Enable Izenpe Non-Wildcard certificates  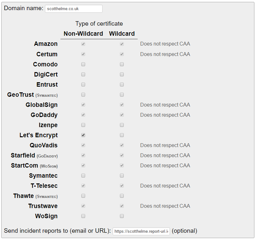click(x=83, y=125)
